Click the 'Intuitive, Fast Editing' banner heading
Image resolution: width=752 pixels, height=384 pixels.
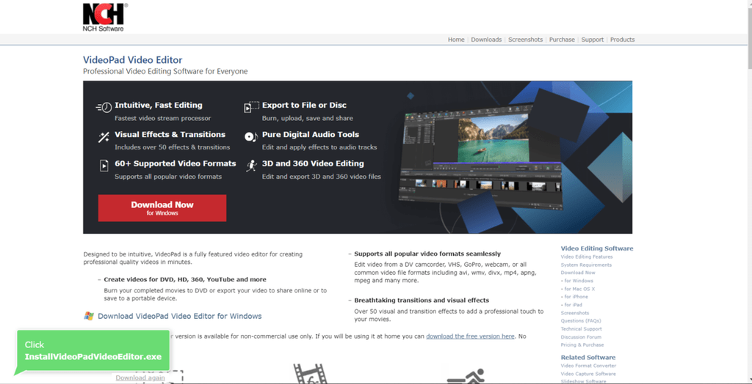tap(159, 106)
